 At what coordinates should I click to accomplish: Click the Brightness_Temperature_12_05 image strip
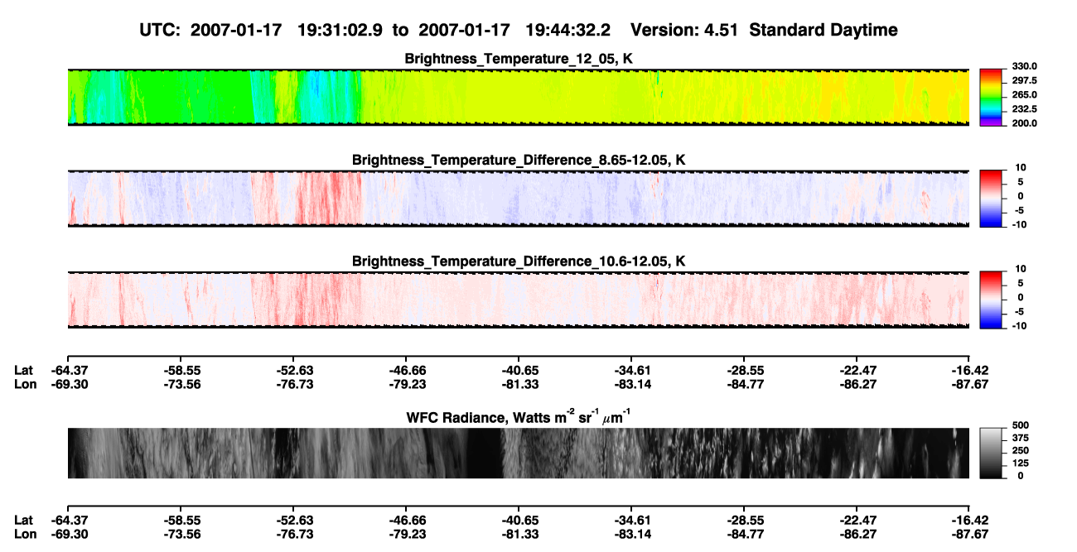point(518,98)
